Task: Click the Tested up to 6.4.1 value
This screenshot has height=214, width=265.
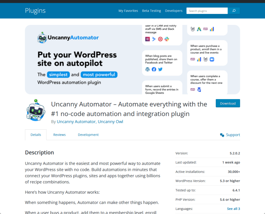Action: 236,190
